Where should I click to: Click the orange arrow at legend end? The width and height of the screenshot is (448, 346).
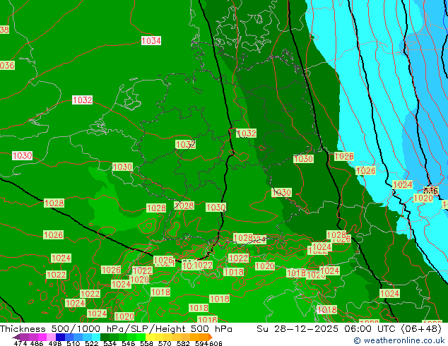(x=211, y=337)
